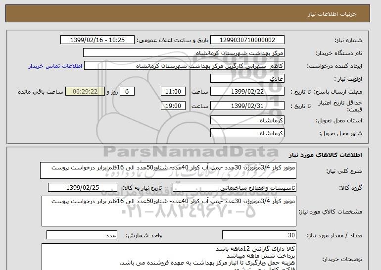This screenshot has height=270, width=381.
Task: Click the text ساعت باقی مانده
Action: 41,92
